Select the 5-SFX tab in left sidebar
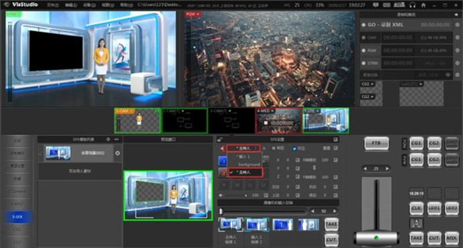The height and width of the screenshot is (248, 463). [17, 217]
